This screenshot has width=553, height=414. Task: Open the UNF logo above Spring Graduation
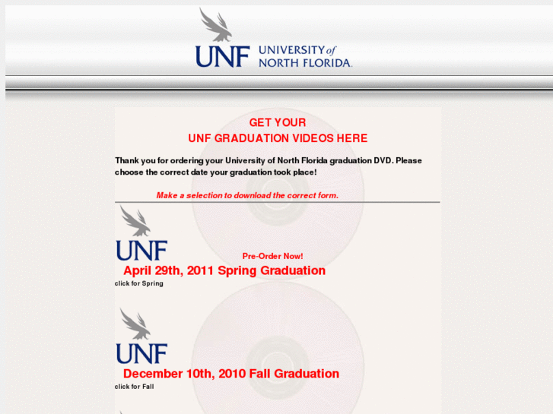(x=141, y=233)
